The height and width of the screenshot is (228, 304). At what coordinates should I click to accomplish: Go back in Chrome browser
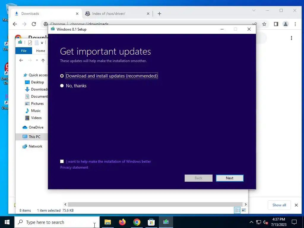pos(15,24)
